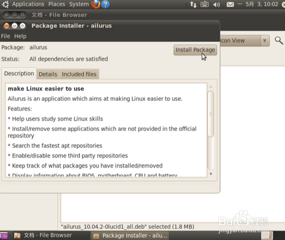Click 'Search the fastest apt repositories' line

tap(55, 146)
